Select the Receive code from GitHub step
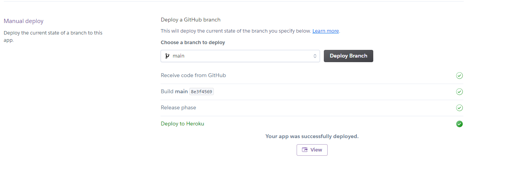Screen dimensions: 507x173 [x=193, y=76]
